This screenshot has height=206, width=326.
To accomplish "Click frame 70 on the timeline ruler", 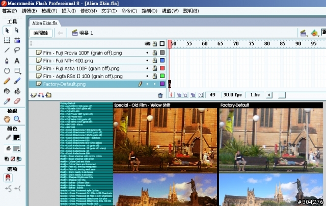I will 236,43.
